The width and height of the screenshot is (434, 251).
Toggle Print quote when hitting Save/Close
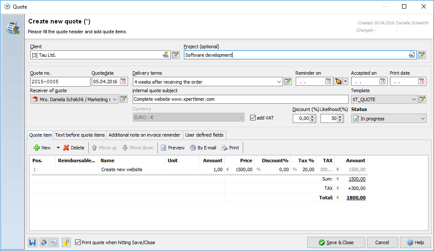point(78,242)
